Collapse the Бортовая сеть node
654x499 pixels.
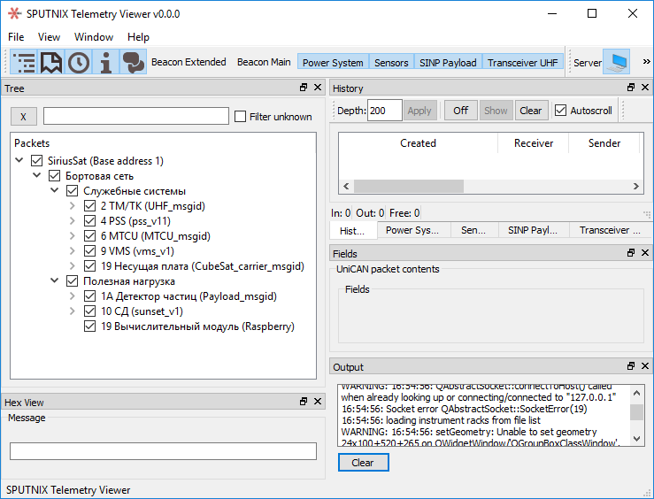[36, 175]
